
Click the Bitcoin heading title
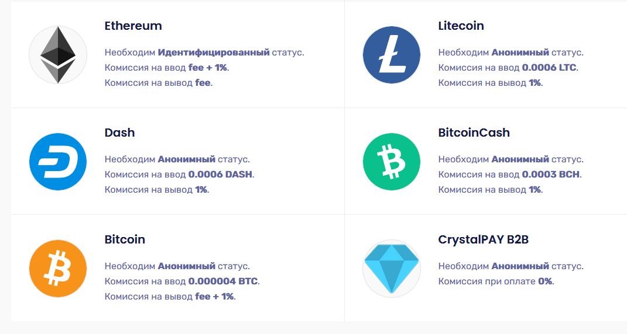tap(125, 239)
